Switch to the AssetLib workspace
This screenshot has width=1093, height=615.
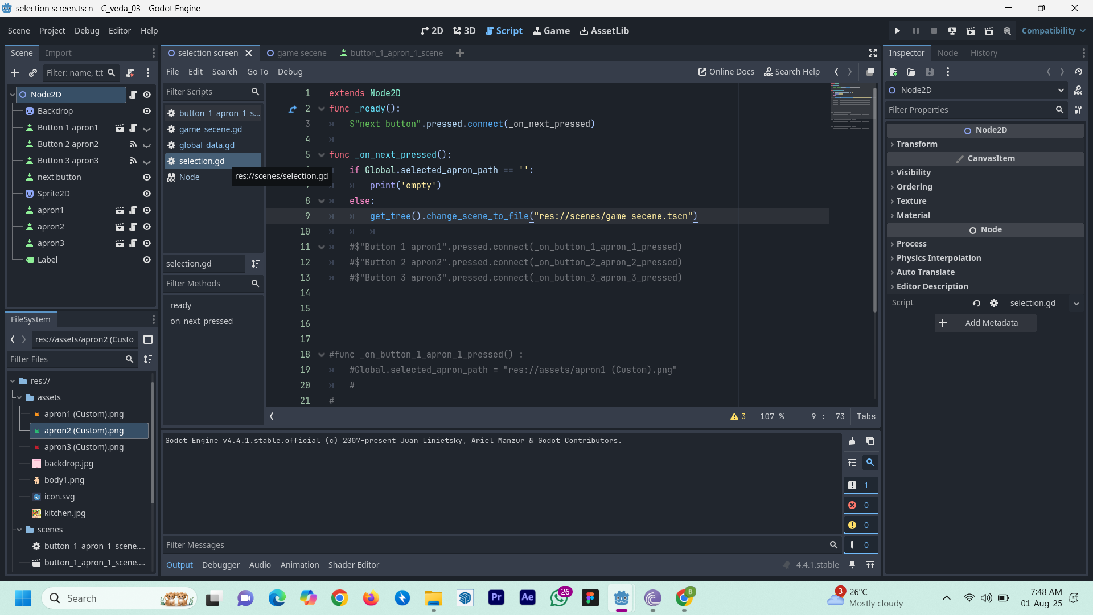604,31
